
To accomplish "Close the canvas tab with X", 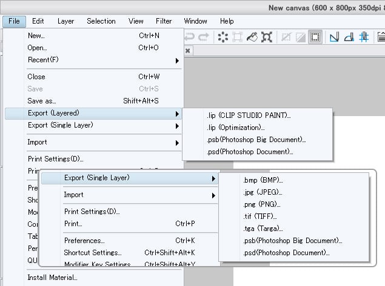I will pyautogui.click(x=188, y=51).
